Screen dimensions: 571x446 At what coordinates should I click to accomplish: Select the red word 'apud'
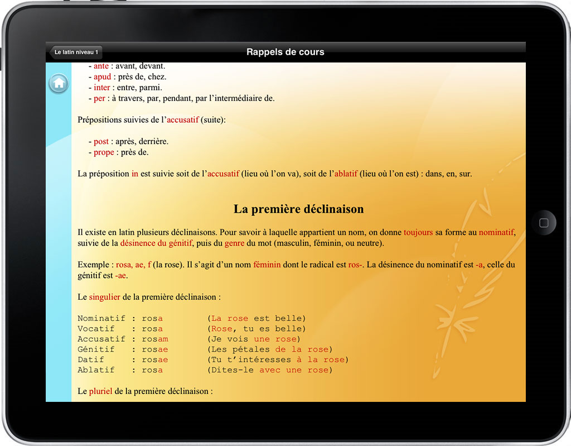click(x=103, y=77)
